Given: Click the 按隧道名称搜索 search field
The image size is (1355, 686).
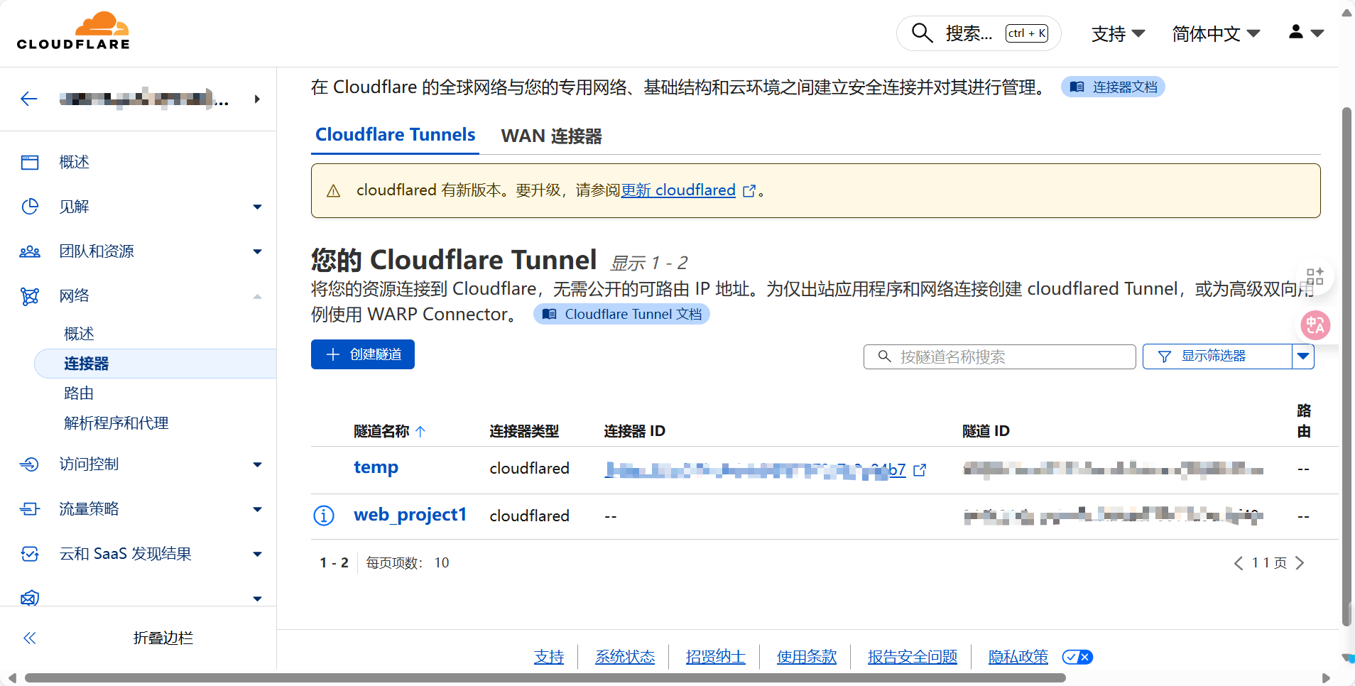Looking at the screenshot, I should (x=1000, y=356).
